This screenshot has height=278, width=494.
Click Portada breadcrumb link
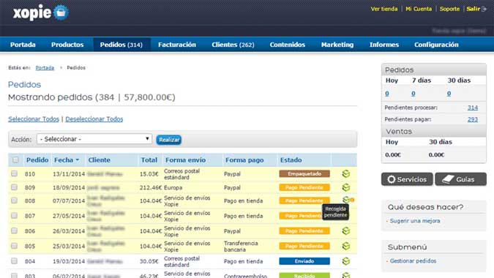pos(45,68)
